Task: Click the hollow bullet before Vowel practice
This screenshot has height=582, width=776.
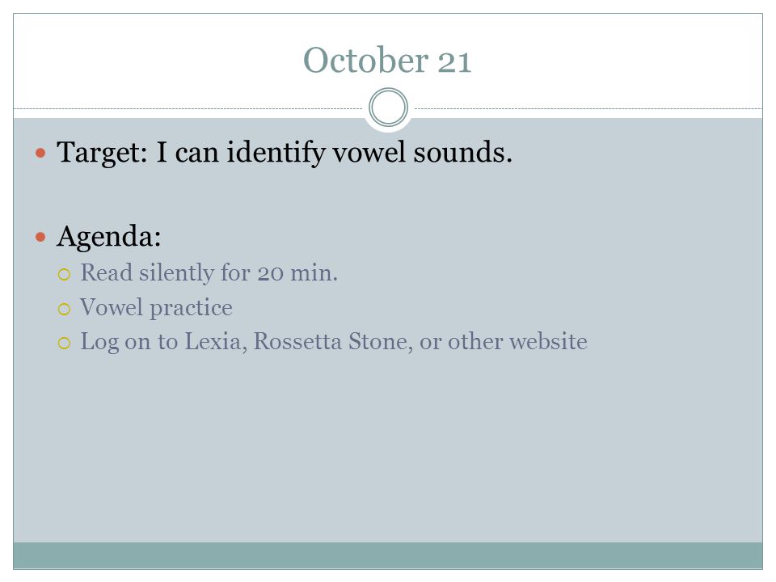Action: tap(65, 310)
